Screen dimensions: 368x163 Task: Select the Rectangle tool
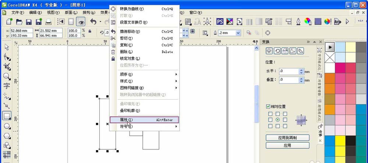click(x=7, y=116)
